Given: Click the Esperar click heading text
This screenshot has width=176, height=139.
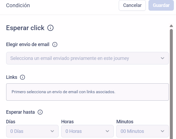Looking at the screenshot, I should [x=25, y=28].
